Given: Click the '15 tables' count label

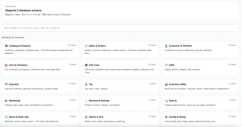Looking at the screenshot, I should tap(232, 116).
